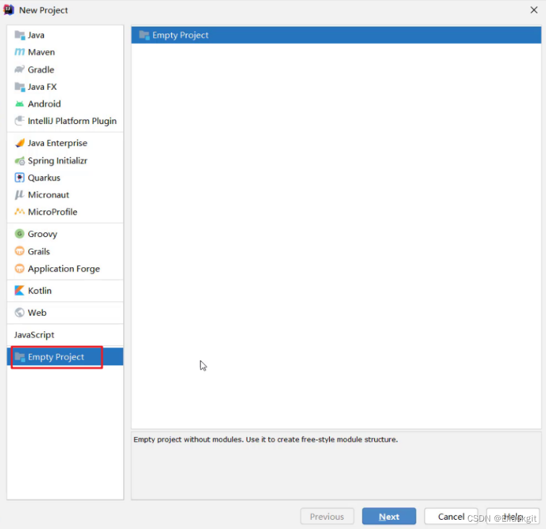Viewport: 546px width, 529px height.
Task: Choose the IntelliJ Platform Plugin icon
Action: coord(19,121)
